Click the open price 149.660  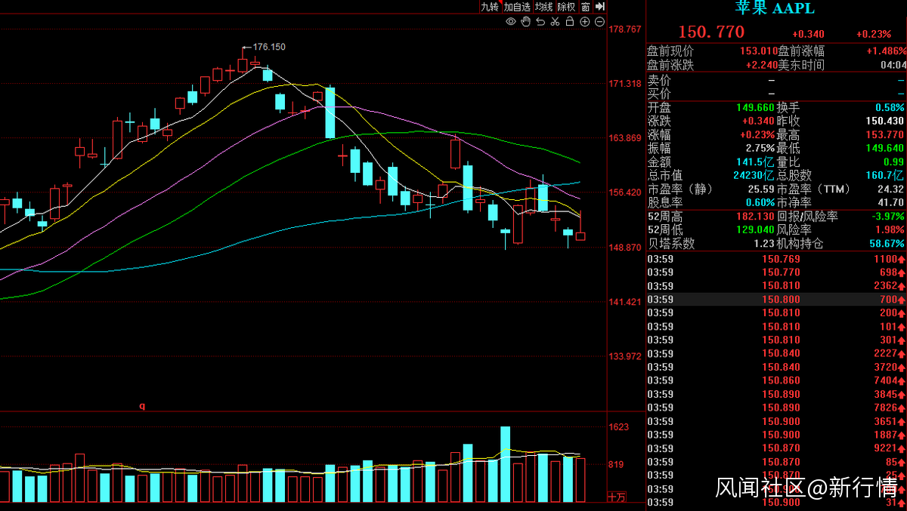tap(756, 108)
